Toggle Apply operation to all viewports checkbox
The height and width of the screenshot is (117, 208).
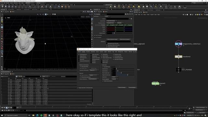(x=78, y=88)
